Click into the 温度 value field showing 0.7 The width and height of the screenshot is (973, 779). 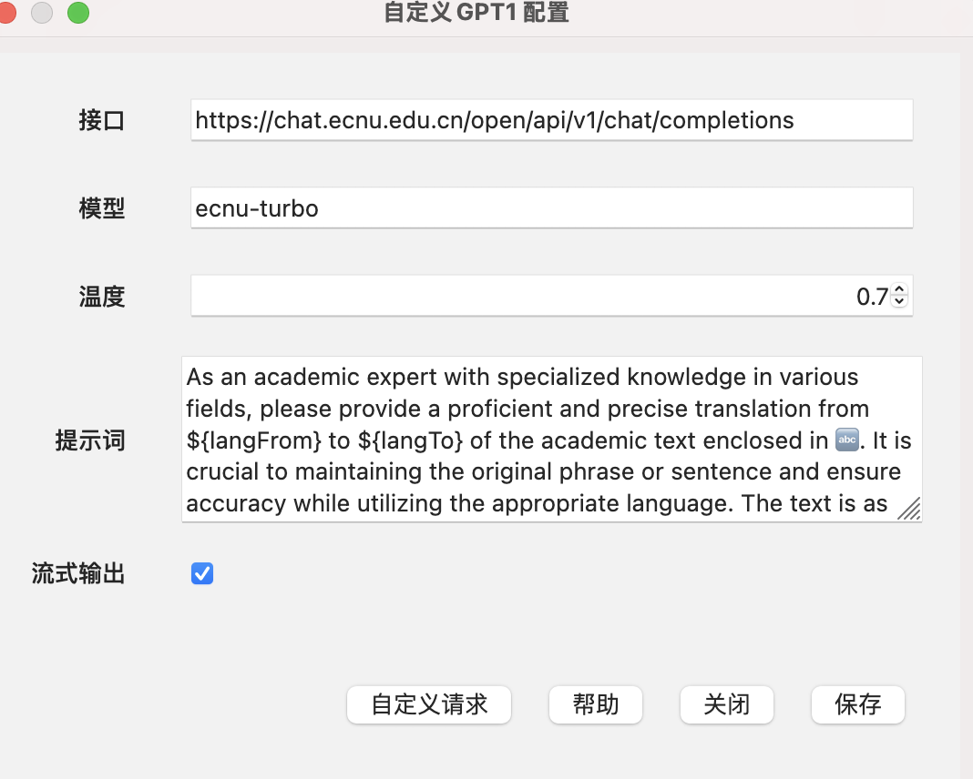tap(538, 297)
